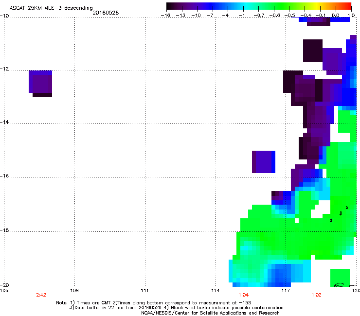The height and width of the screenshot is (316, 360).
Task: Select the "-14" latitude axis label
Action: pyautogui.click(x=4, y=122)
